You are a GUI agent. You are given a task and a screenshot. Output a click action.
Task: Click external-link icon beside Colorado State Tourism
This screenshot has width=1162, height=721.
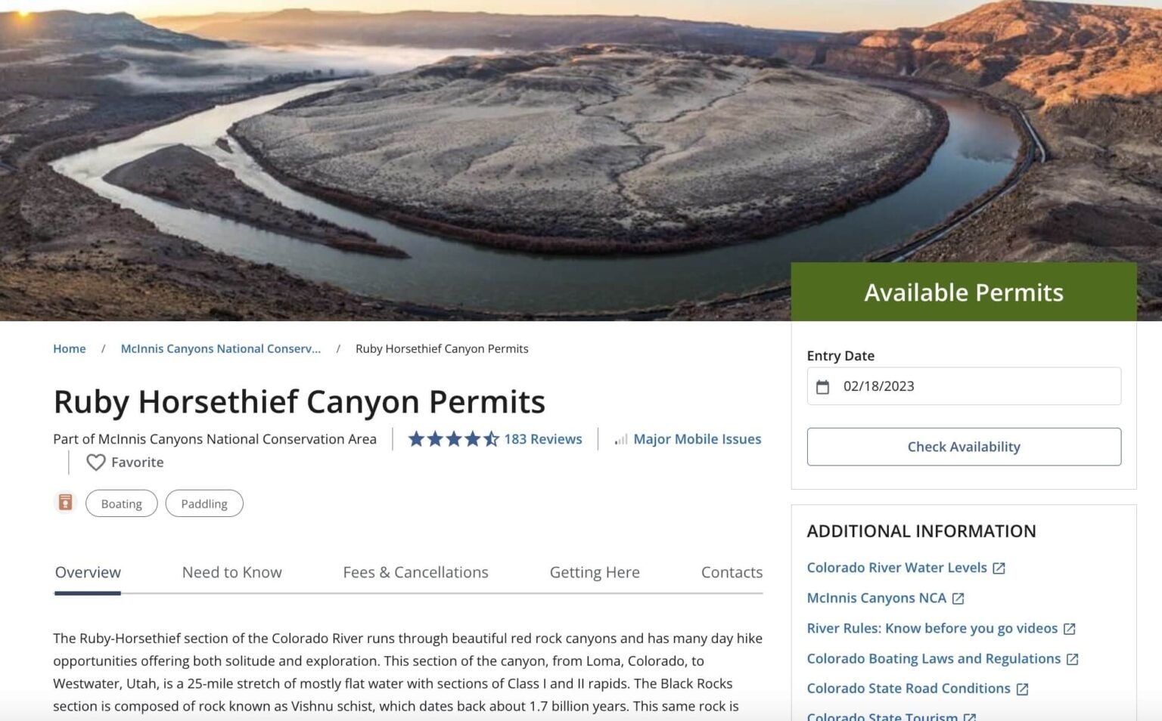[x=969, y=716]
